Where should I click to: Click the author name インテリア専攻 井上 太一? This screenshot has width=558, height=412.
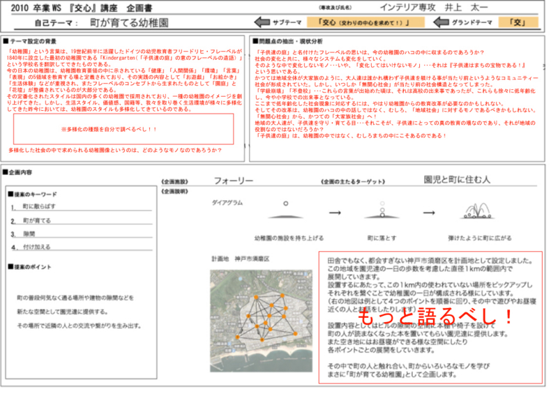coord(434,8)
